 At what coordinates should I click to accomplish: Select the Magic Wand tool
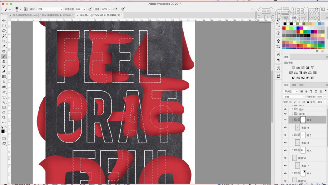click(x=4, y=36)
